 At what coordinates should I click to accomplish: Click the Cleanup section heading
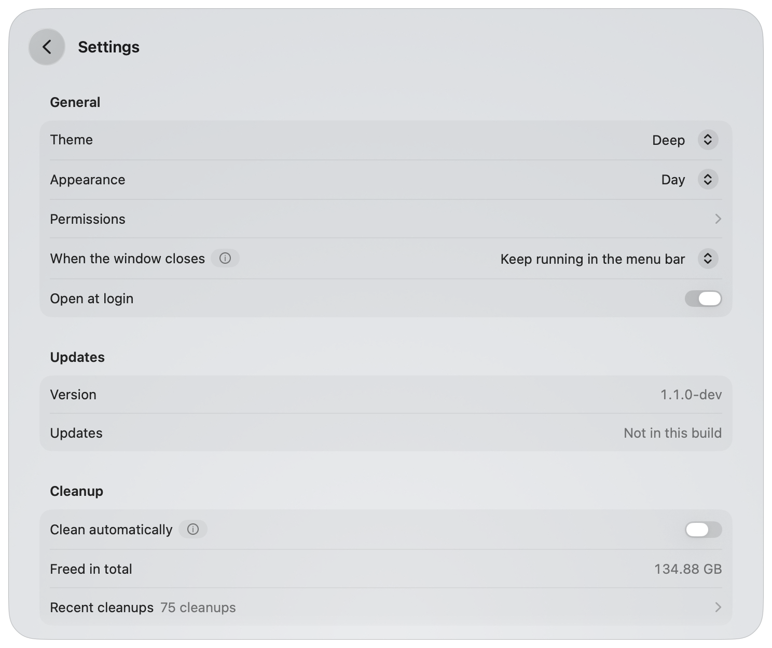click(76, 491)
